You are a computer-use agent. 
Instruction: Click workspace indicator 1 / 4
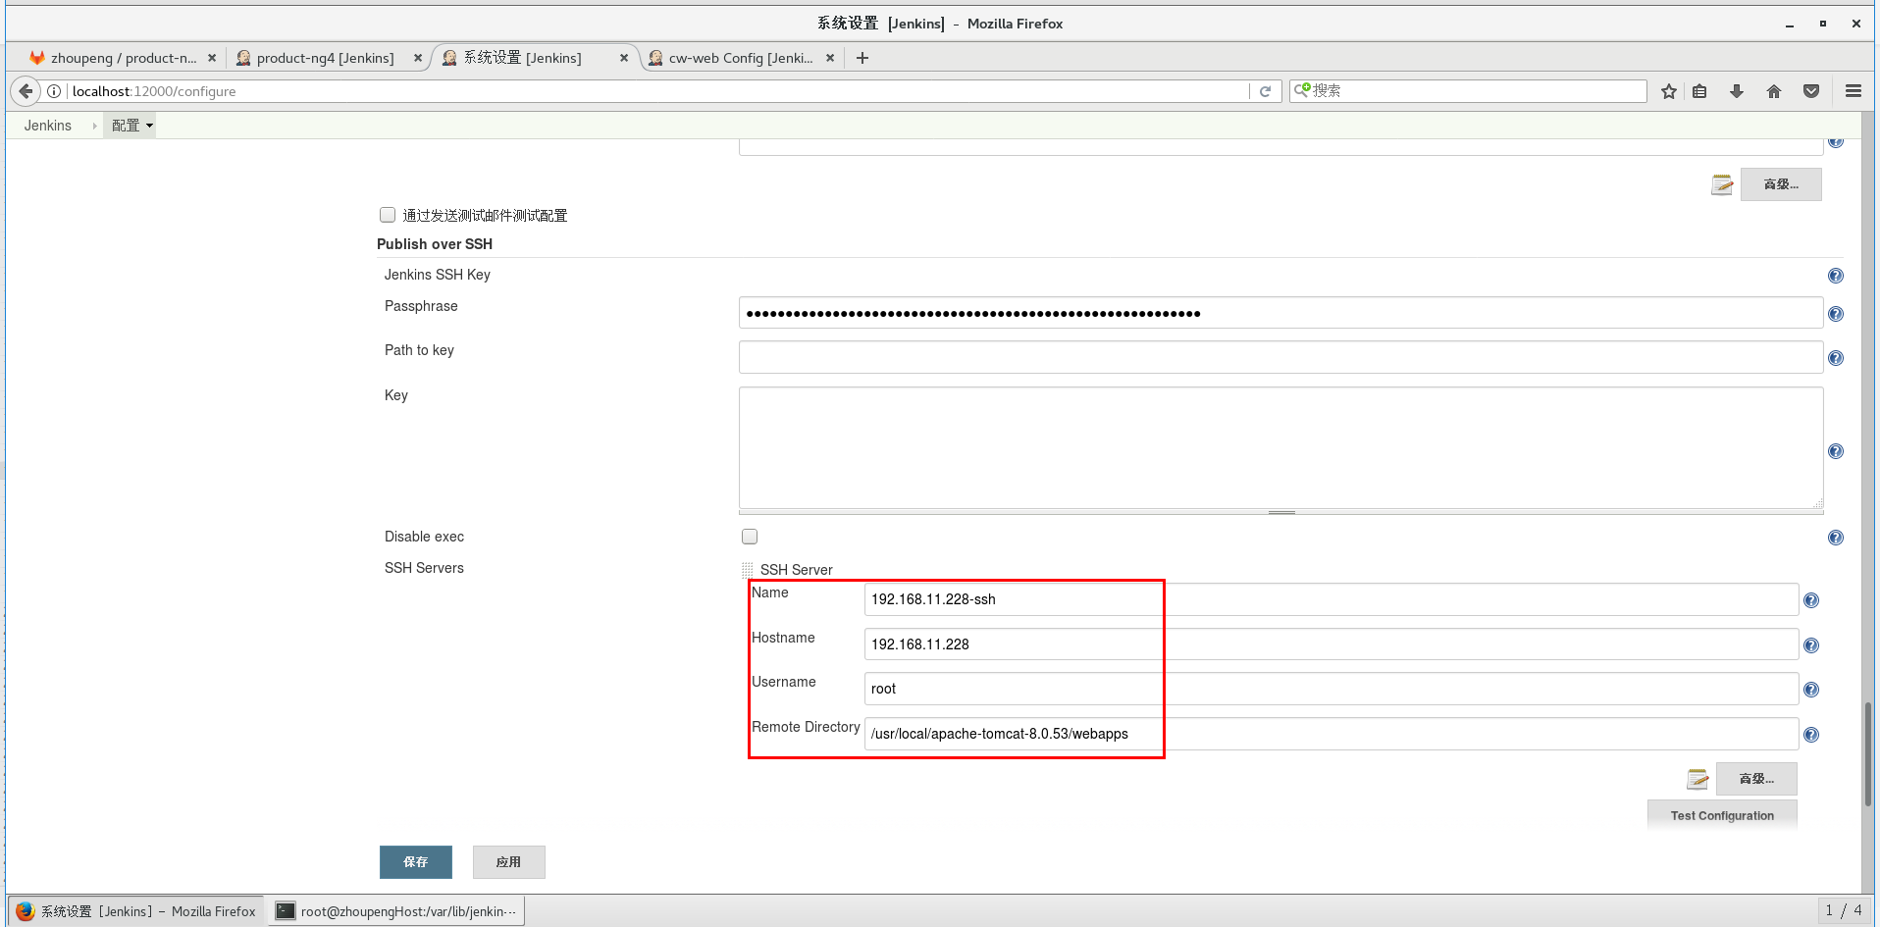1843,910
